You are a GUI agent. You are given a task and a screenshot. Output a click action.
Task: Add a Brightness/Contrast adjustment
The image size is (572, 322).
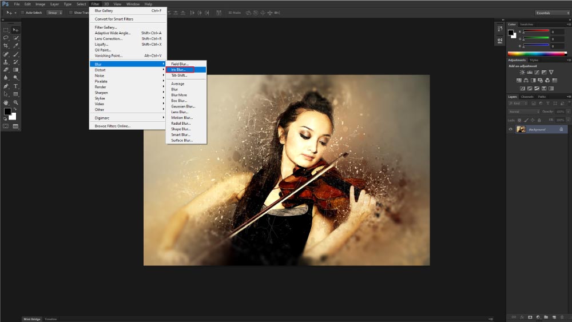coord(522,72)
